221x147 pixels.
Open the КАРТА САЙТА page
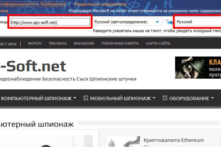158,43
